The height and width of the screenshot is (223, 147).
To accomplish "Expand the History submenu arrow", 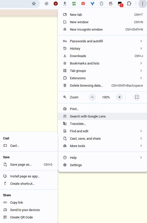I will point(141,48).
